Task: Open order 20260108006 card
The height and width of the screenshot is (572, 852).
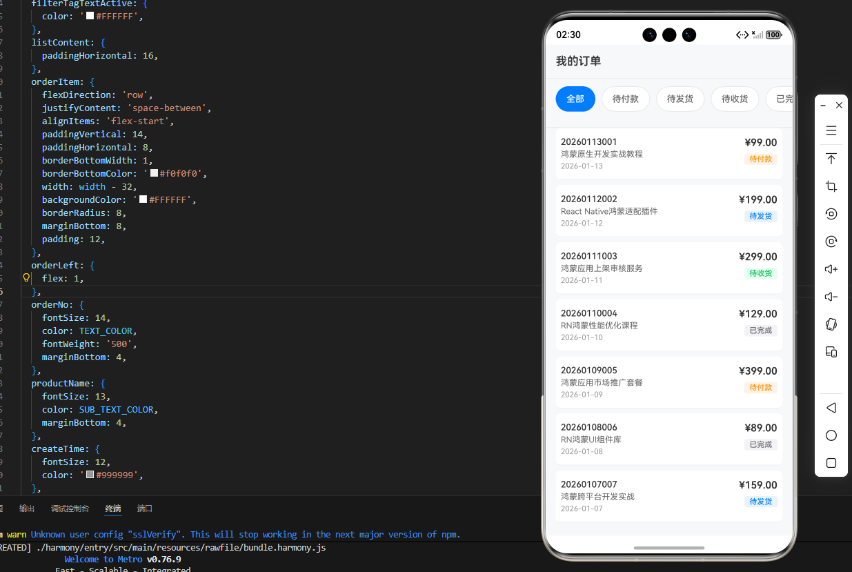Action: point(669,439)
